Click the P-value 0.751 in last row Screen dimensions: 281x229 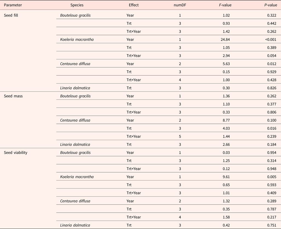tap(272, 225)
